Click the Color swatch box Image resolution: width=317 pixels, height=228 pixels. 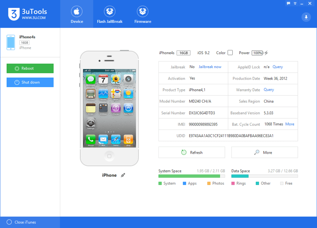(230, 52)
